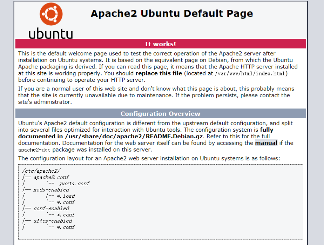Click the "apache2-doc" package name

pos(34,150)
